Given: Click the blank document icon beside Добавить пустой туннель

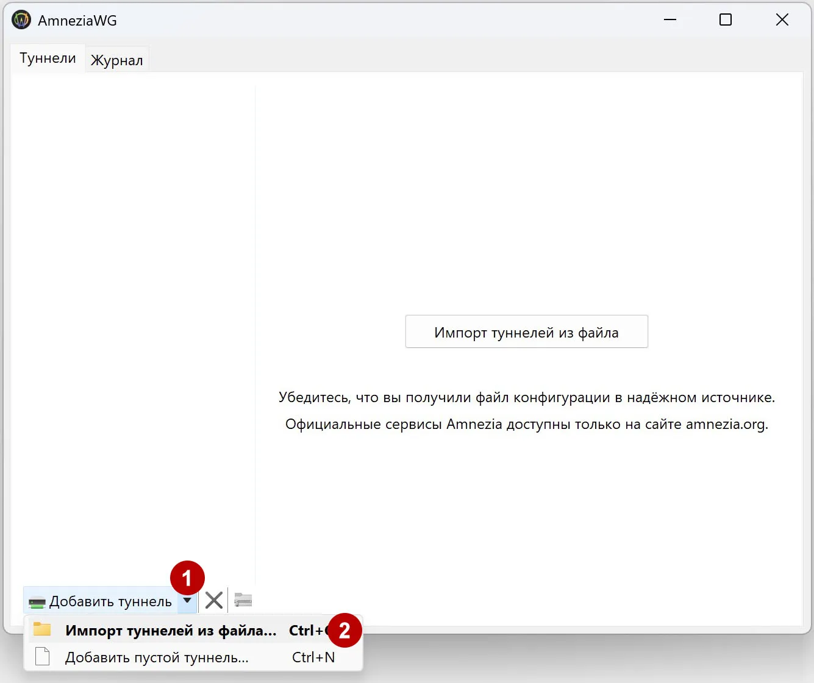Looking at the screenshot, I should click(41, 657).
